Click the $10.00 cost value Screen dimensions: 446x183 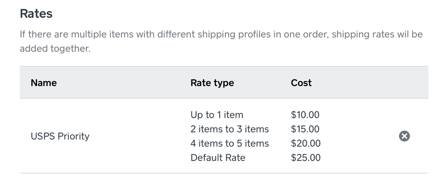click(x=305, y=115)
